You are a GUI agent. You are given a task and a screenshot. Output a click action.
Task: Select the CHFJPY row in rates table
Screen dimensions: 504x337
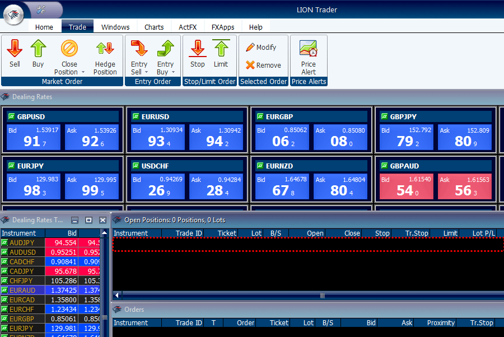(50, 281)
